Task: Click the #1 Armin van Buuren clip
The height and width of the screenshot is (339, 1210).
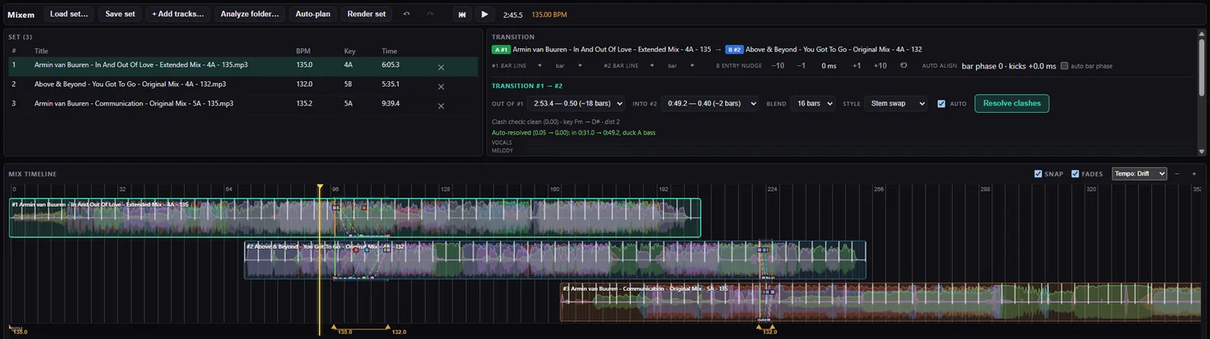Action: pyautogui.click(x=355, y=218)
